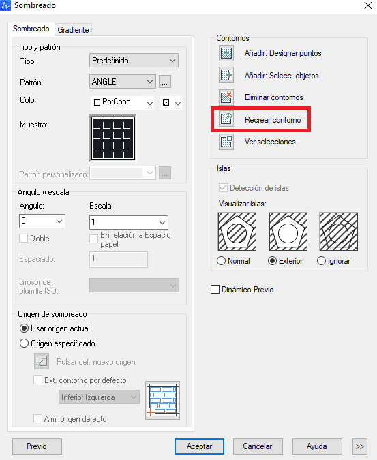Open the Escala combo box
377x460 pixels.
(x=128, y=222)
